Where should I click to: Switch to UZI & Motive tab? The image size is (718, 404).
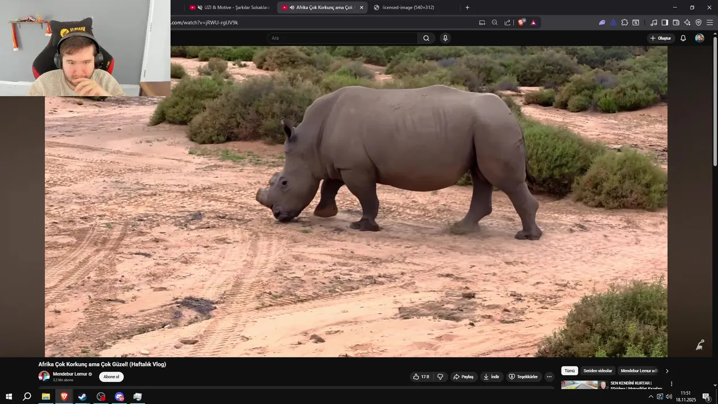(x=230, y=7)
